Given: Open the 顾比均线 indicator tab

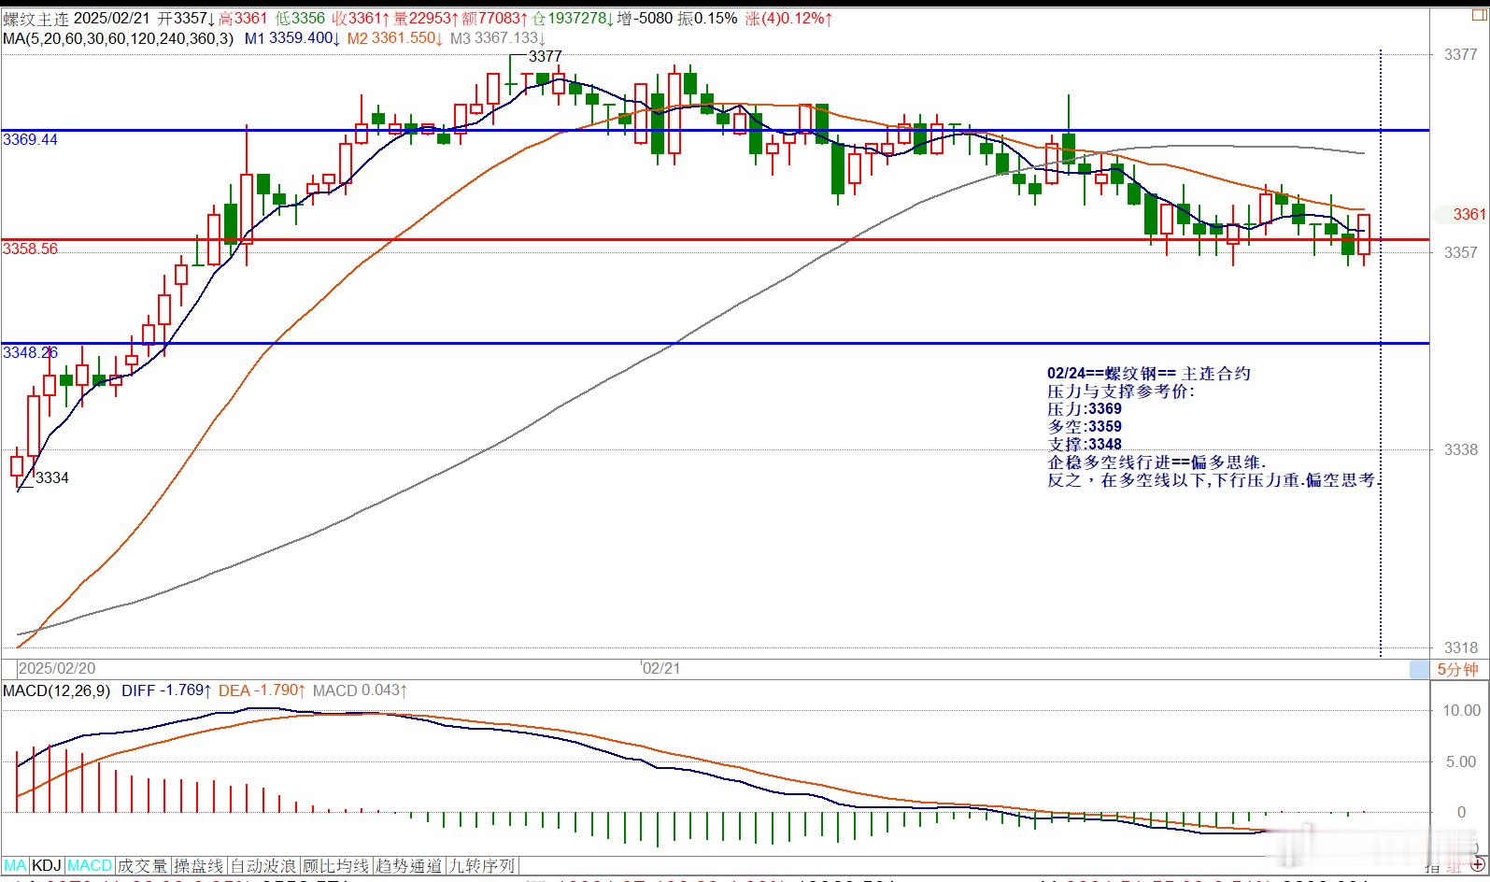Looking at the screenshot, I should click(336, 866).
